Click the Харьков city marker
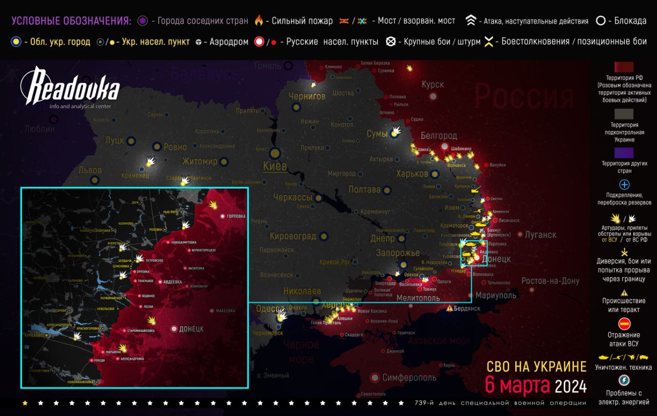Image resolution: width=657 pixels, height=416 pixels. tap(435, 174)
